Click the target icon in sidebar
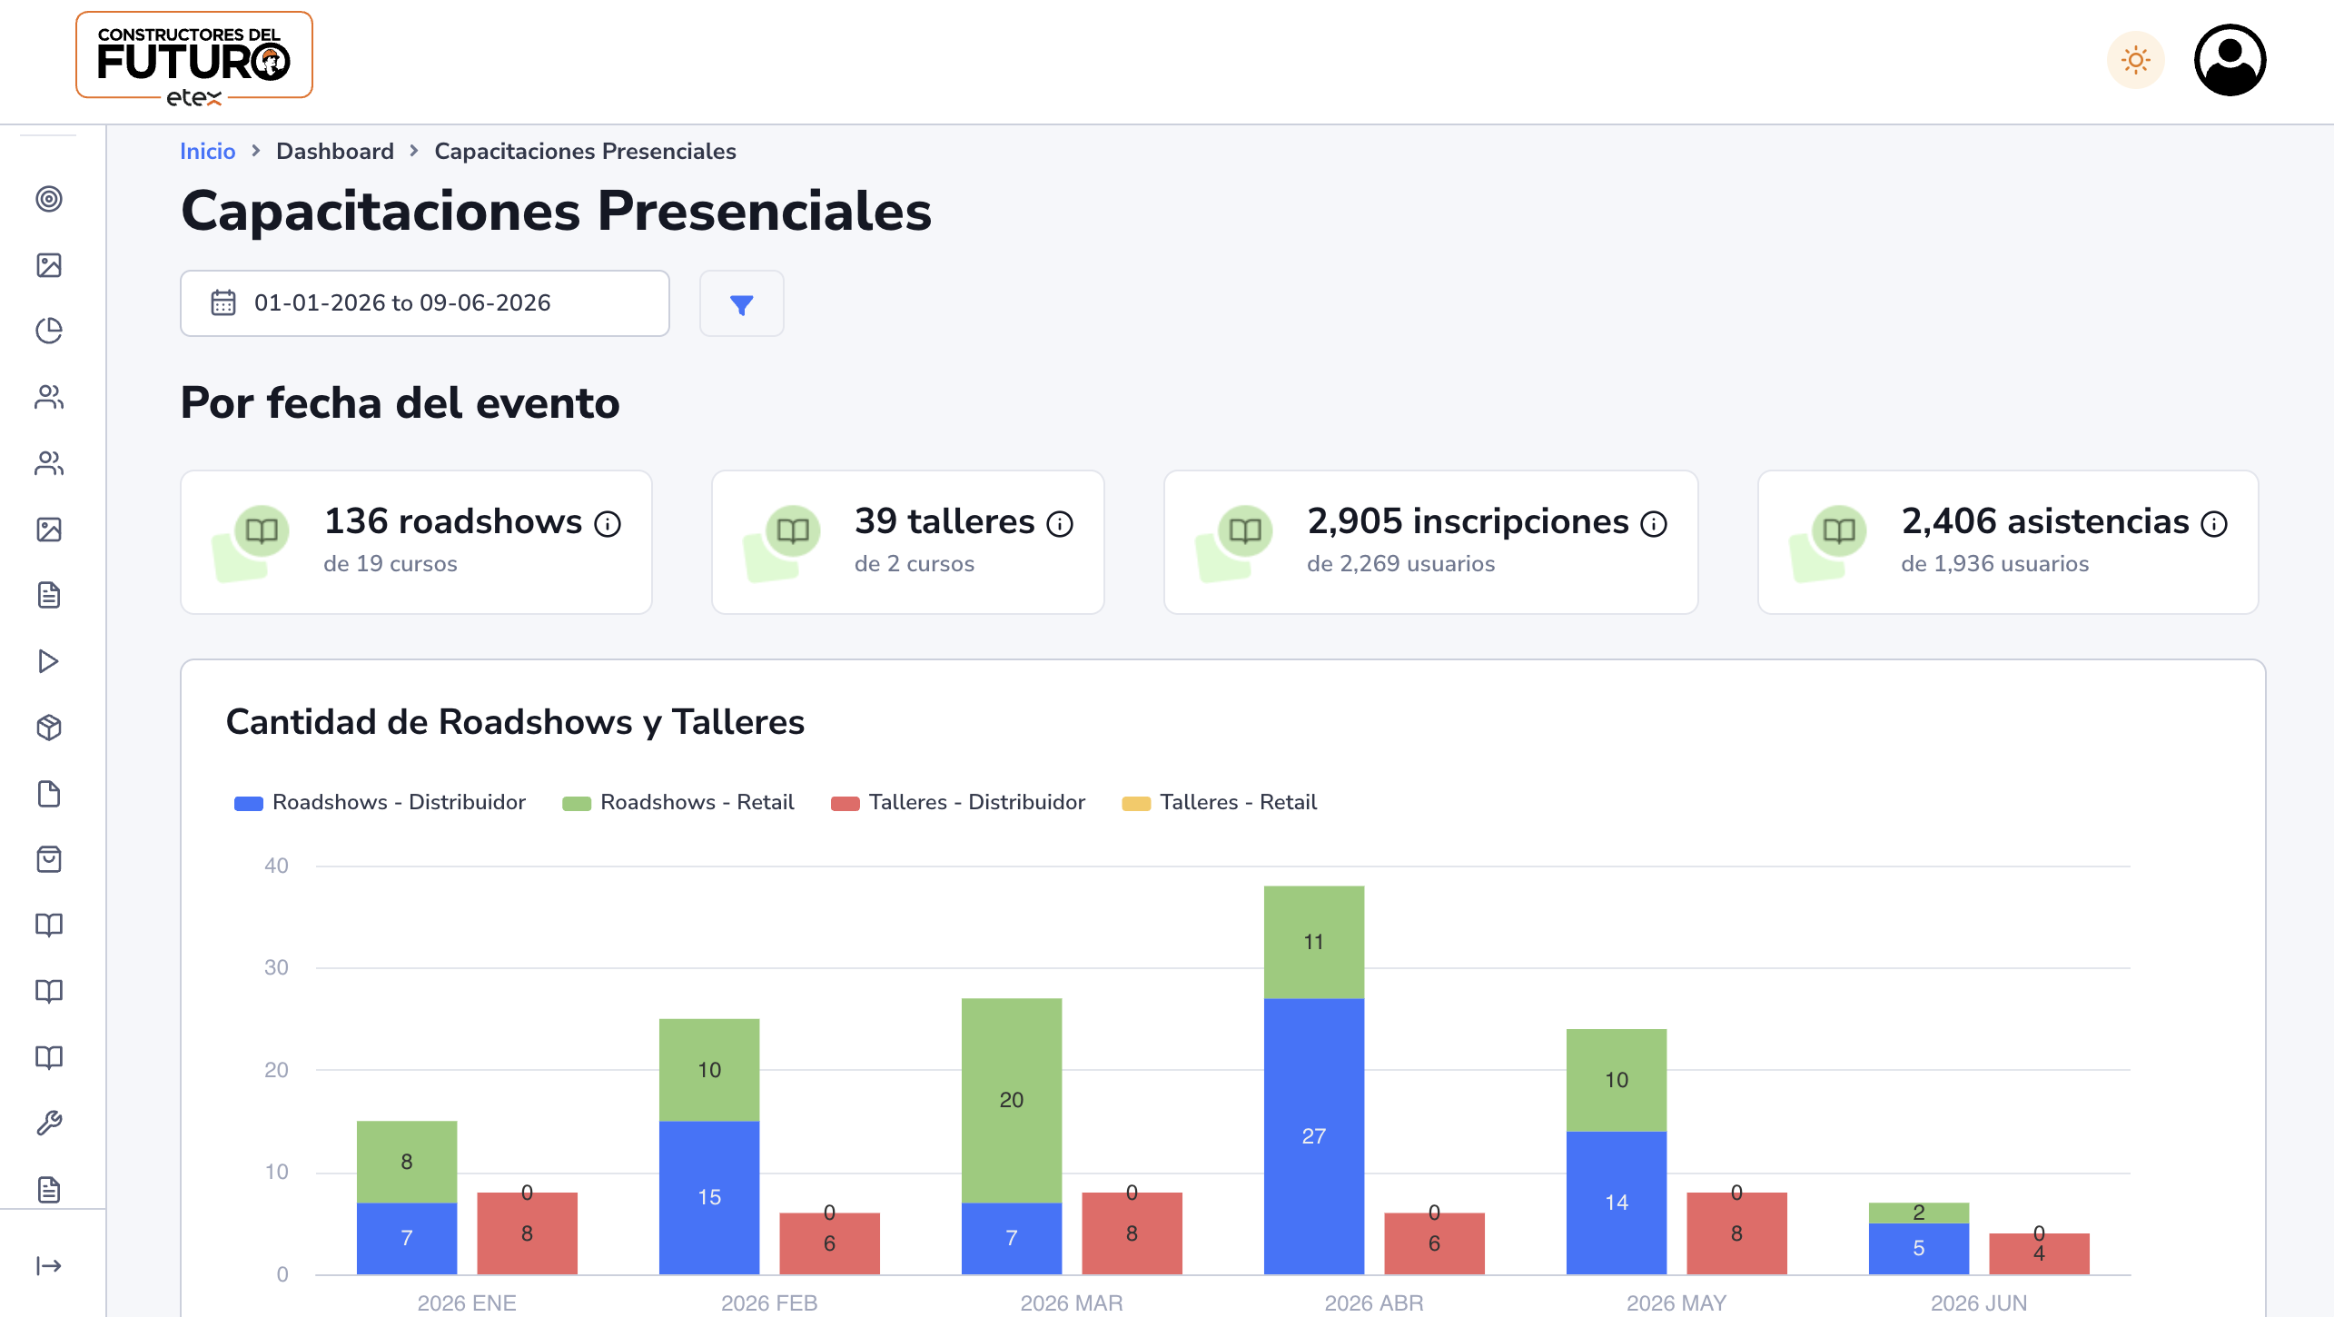This screenshot has height=1317, width=2334. [x=49, y=199]
